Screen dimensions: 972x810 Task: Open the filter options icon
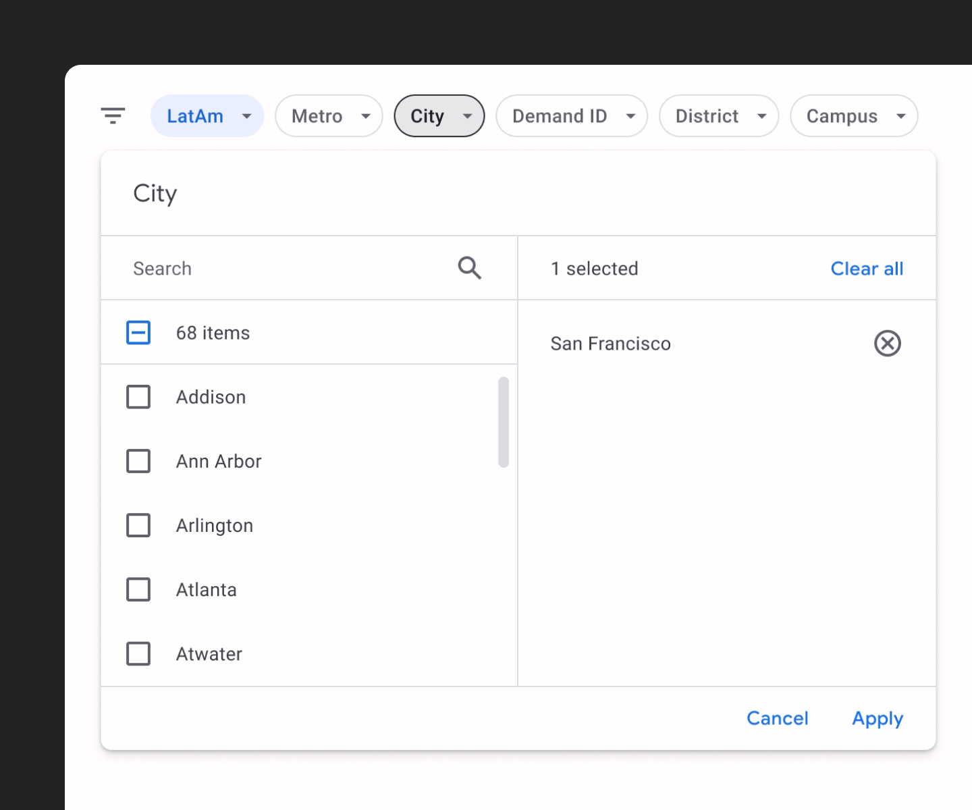(113, 115)
